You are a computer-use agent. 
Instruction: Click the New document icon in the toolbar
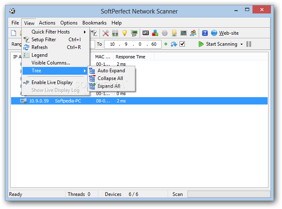coord(14,33)
